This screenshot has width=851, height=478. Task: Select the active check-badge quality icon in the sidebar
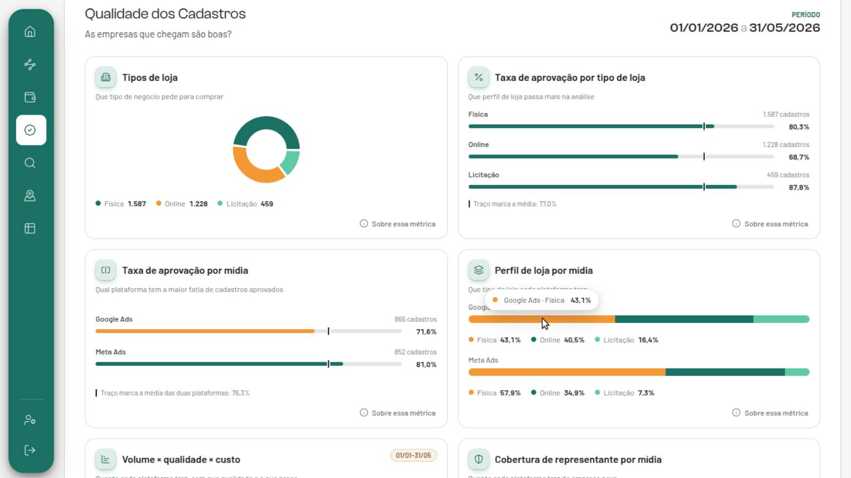(x=31, y=130)
